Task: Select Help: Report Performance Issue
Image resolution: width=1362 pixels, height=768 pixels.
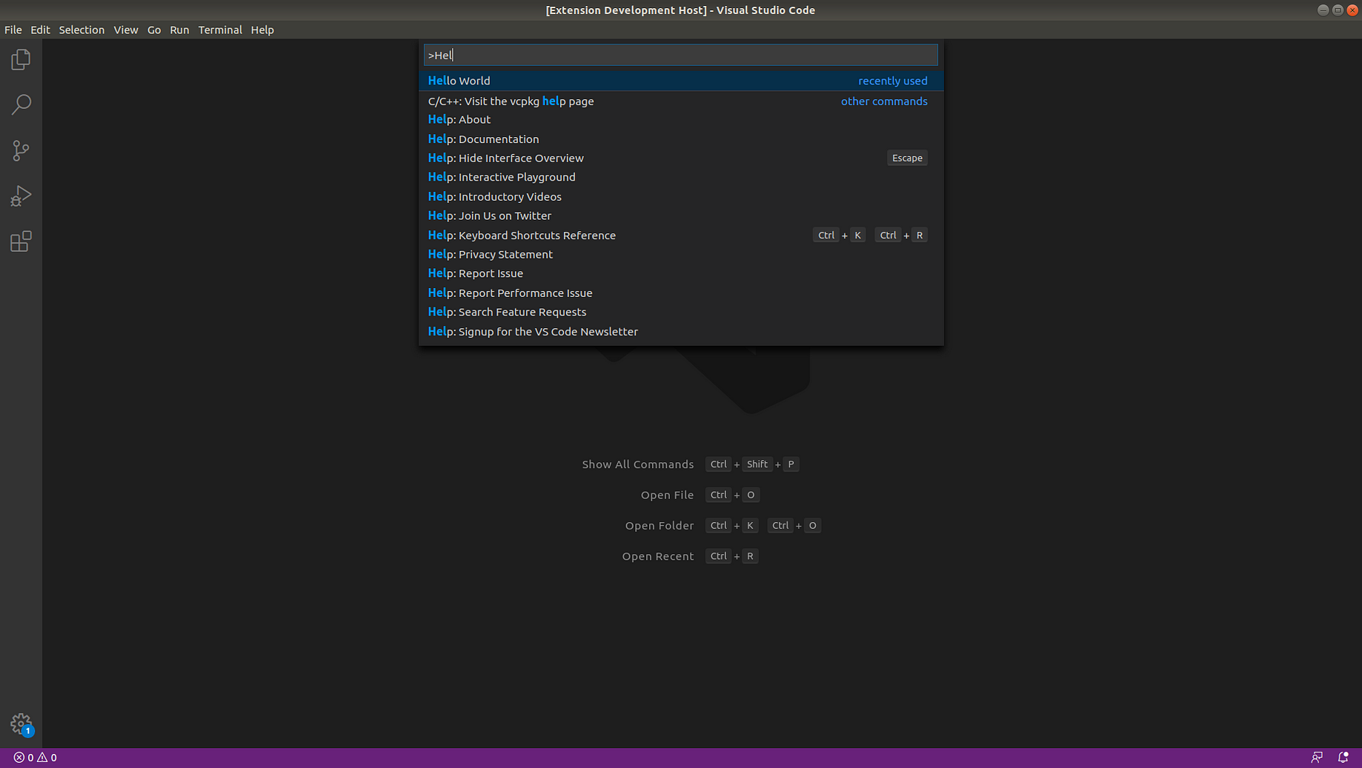Action: 681,293
